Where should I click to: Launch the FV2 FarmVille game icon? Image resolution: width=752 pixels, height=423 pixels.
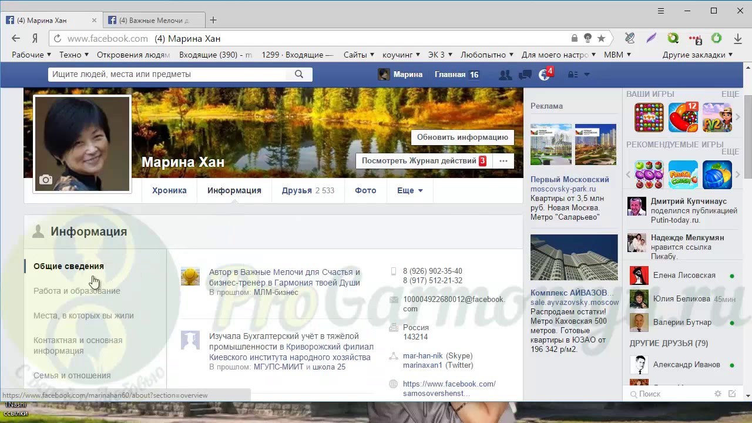717,117
